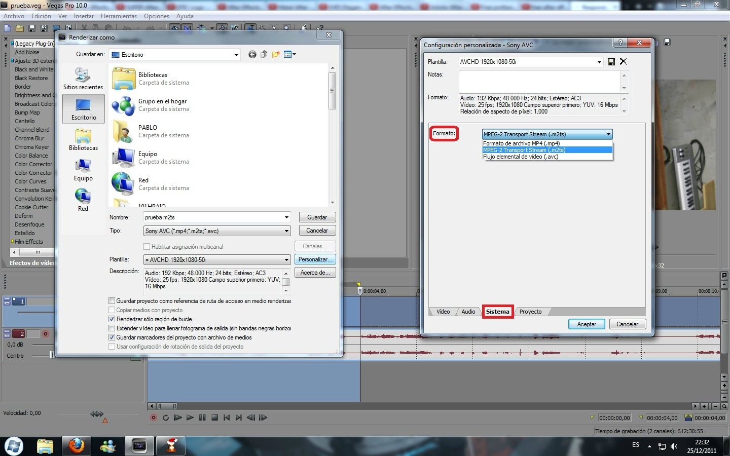Select Red in the places sidebar
Image resolution: width=730 pixels, height=456 pixels.
coord(83,200)
